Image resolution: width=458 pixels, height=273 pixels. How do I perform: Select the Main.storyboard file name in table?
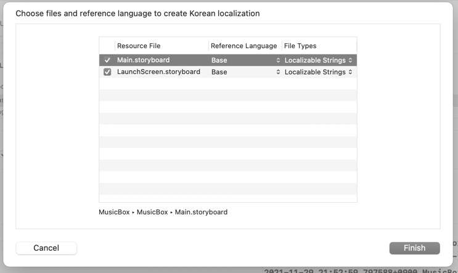pos(143,60)
